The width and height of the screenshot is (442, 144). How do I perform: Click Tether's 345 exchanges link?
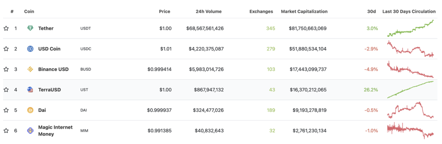click(x=270, y=28)
